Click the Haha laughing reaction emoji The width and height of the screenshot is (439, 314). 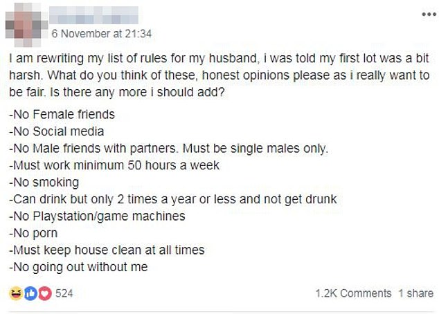point(16,293)
